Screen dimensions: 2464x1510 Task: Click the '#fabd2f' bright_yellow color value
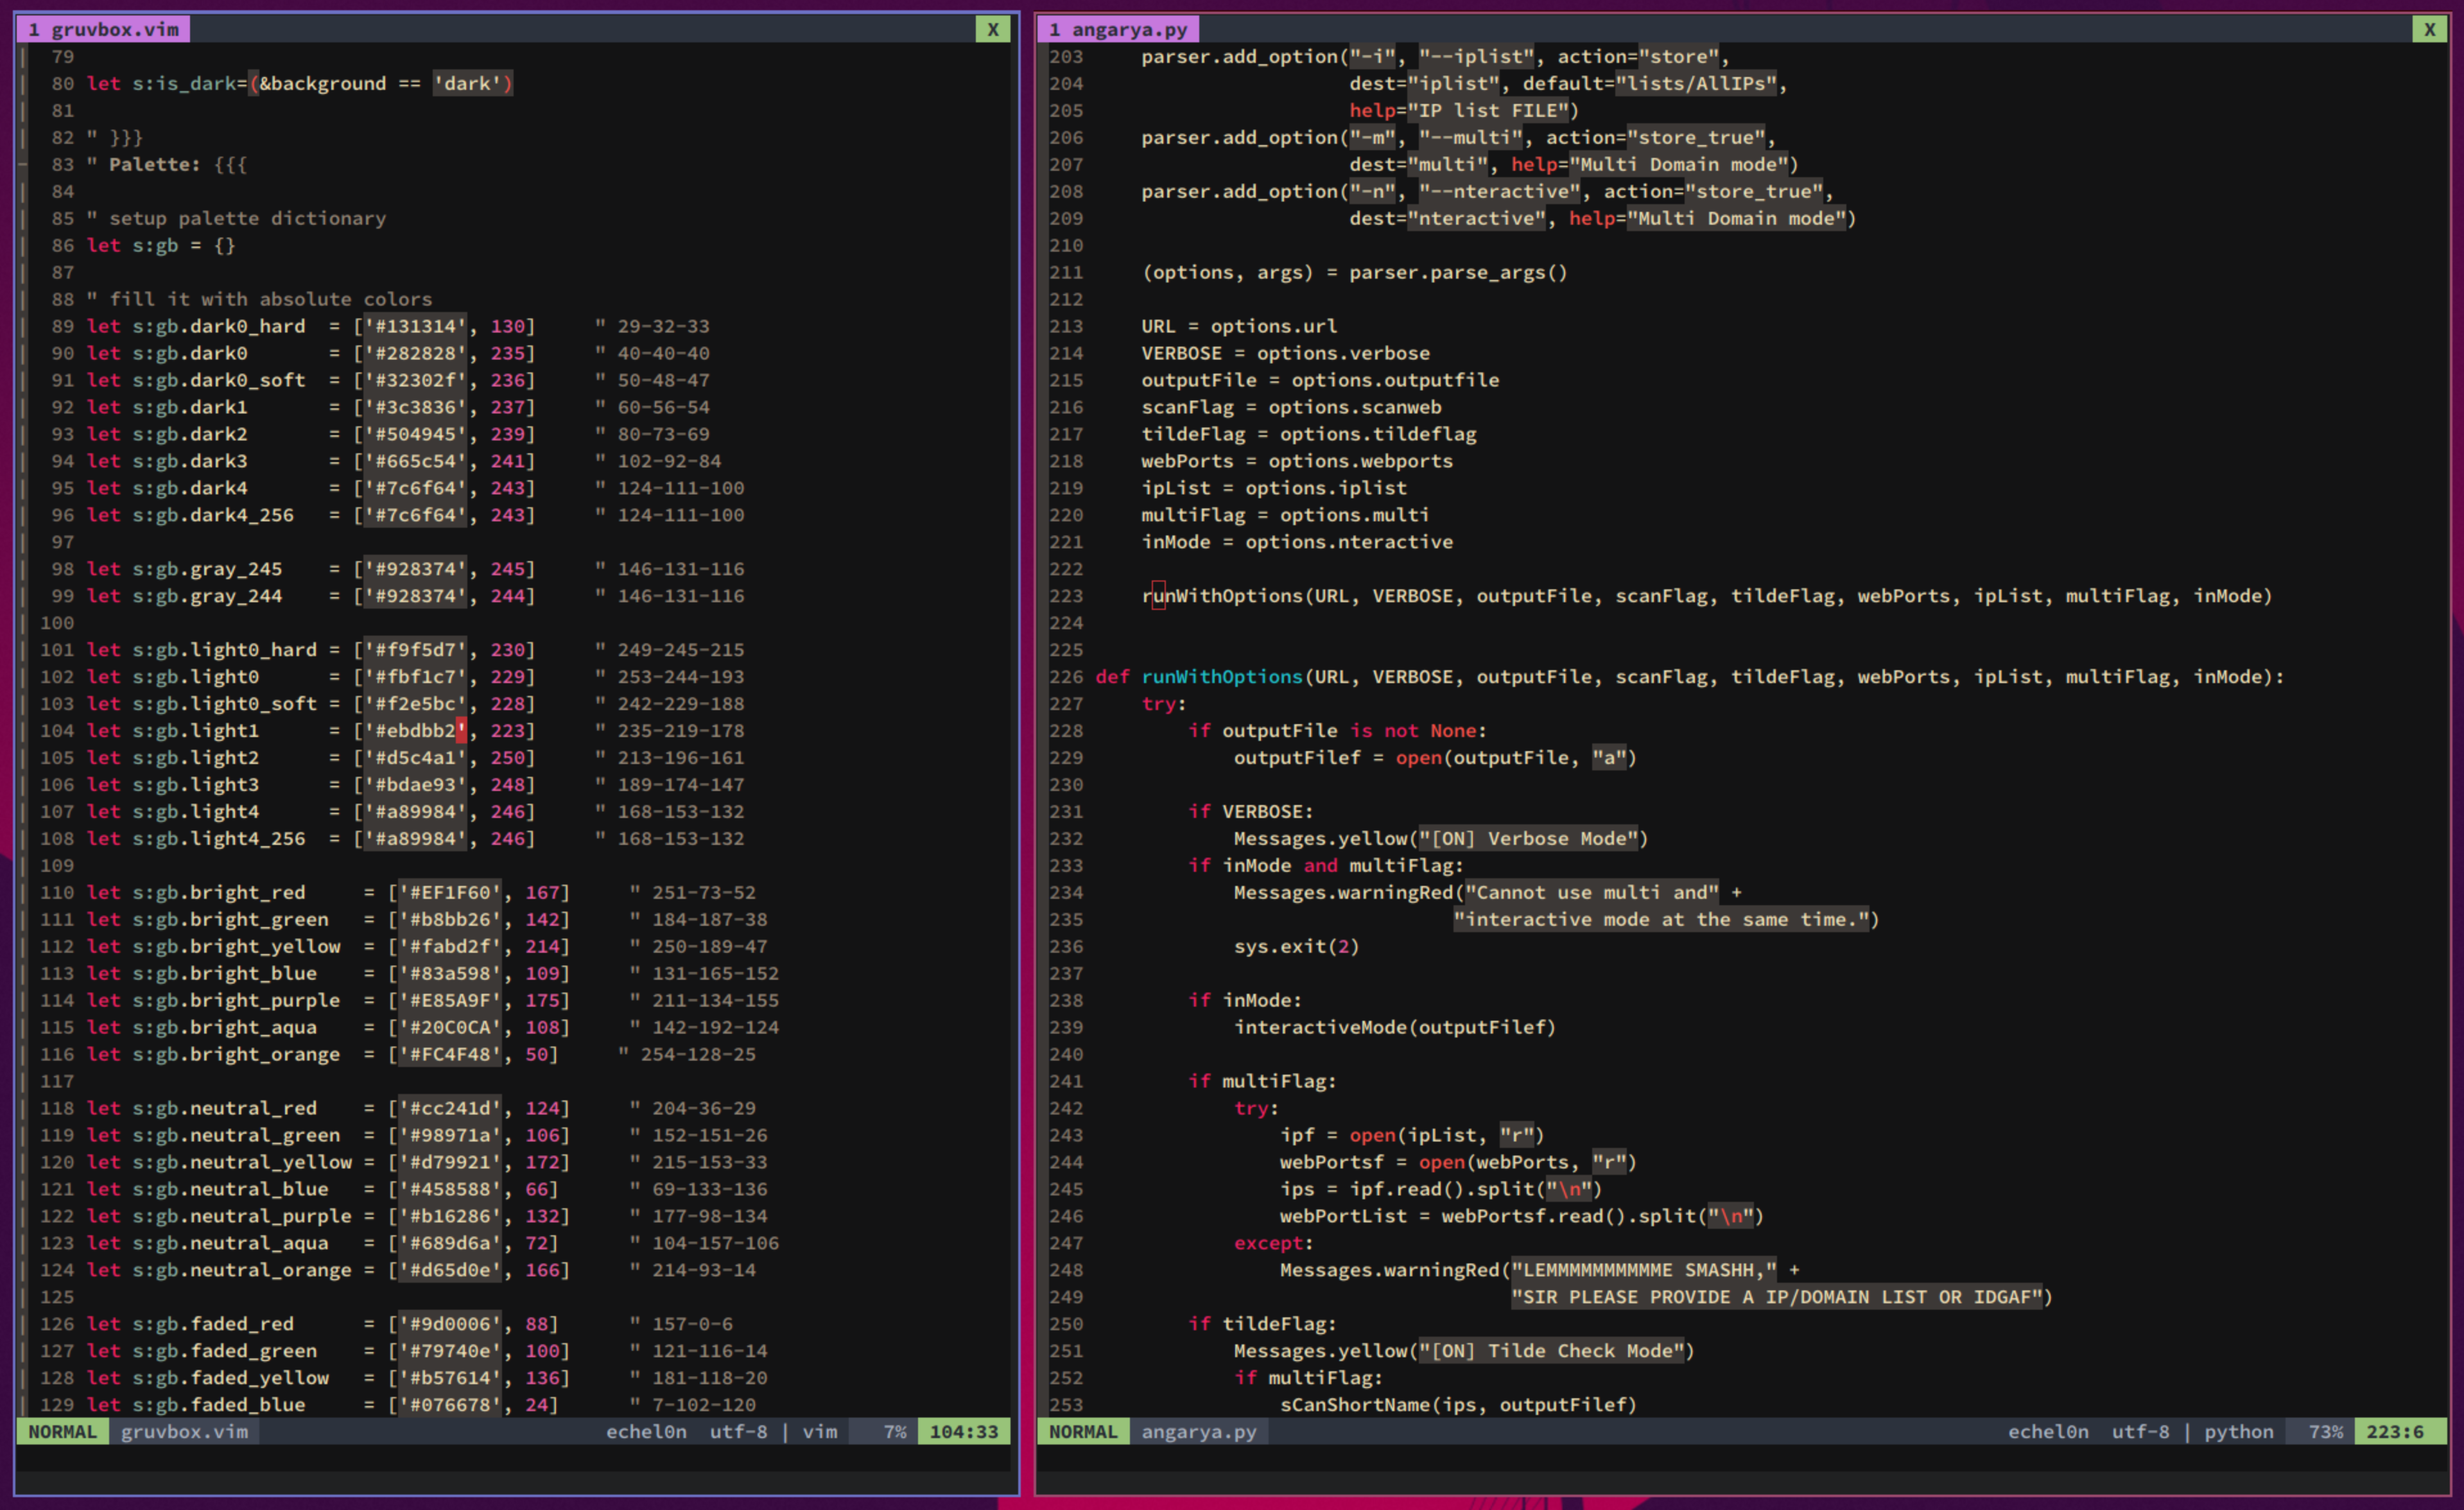(x=450, y=946)
